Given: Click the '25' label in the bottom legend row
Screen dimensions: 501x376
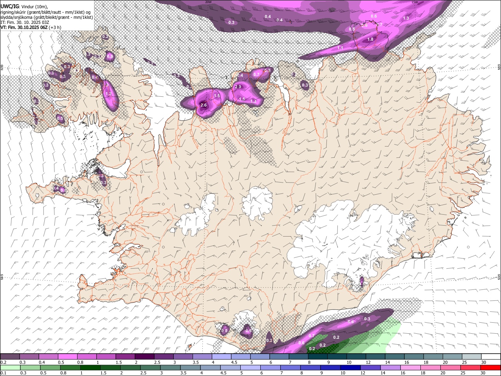Looking at the screenshot, I should click(464, 373).
